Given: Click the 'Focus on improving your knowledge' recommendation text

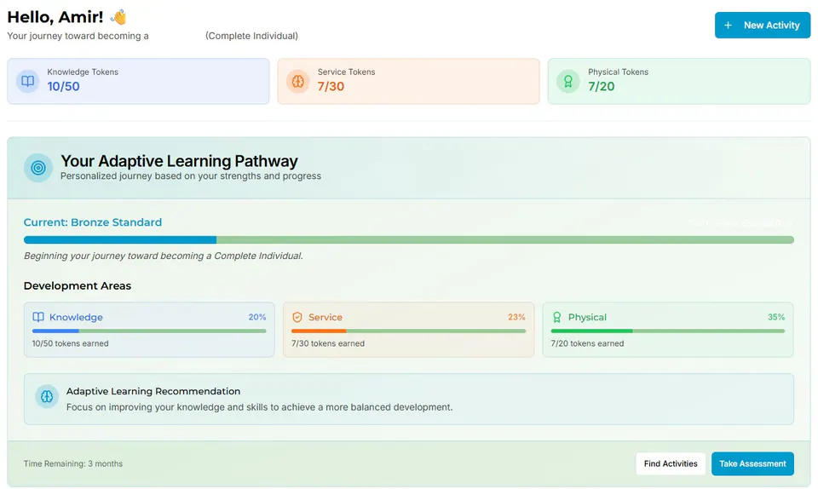Looking at the screenshot, I should pos(259,407).
